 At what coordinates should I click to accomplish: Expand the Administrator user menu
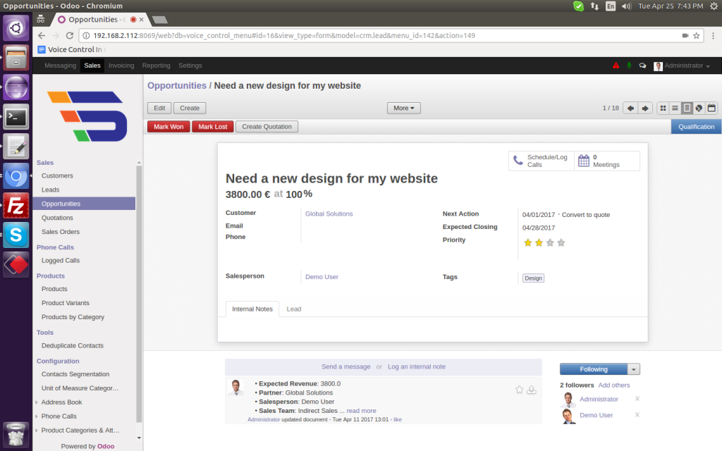[682, 66]
